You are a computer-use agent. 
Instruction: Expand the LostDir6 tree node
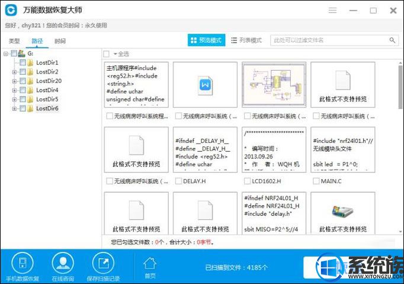[x=14, y=109]
